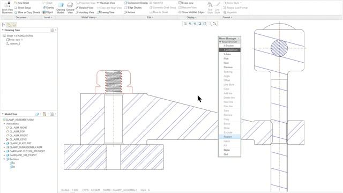The width and height of the screenshot is (343, 193).
Task: Expand CLAMP_PLATE.PRT node
Action: [4, 143]
